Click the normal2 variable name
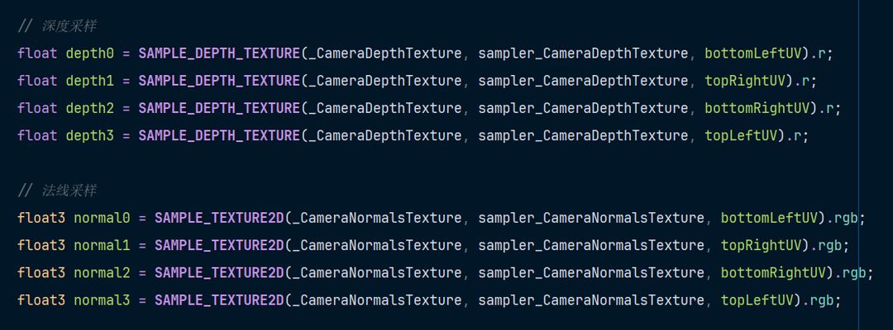This screenshot has height=330, width=893. click(x=102, y=272)
